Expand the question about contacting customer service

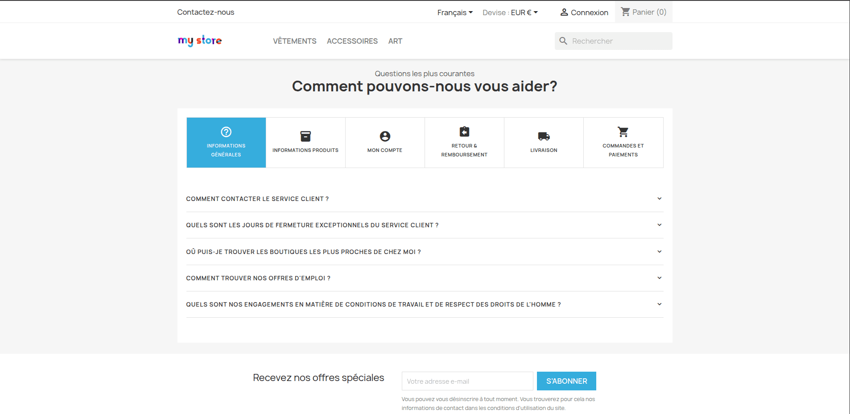click(425, 199)
